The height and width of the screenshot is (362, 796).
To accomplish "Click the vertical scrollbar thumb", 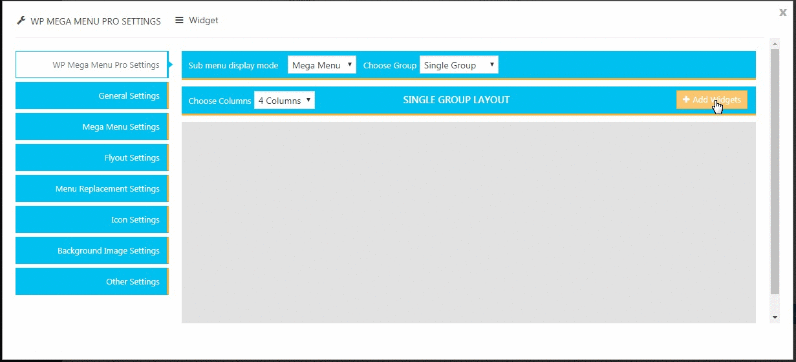I will tap(775, 172).
